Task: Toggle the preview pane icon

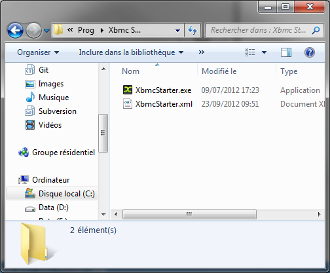Action: click(x=286, y=52)
